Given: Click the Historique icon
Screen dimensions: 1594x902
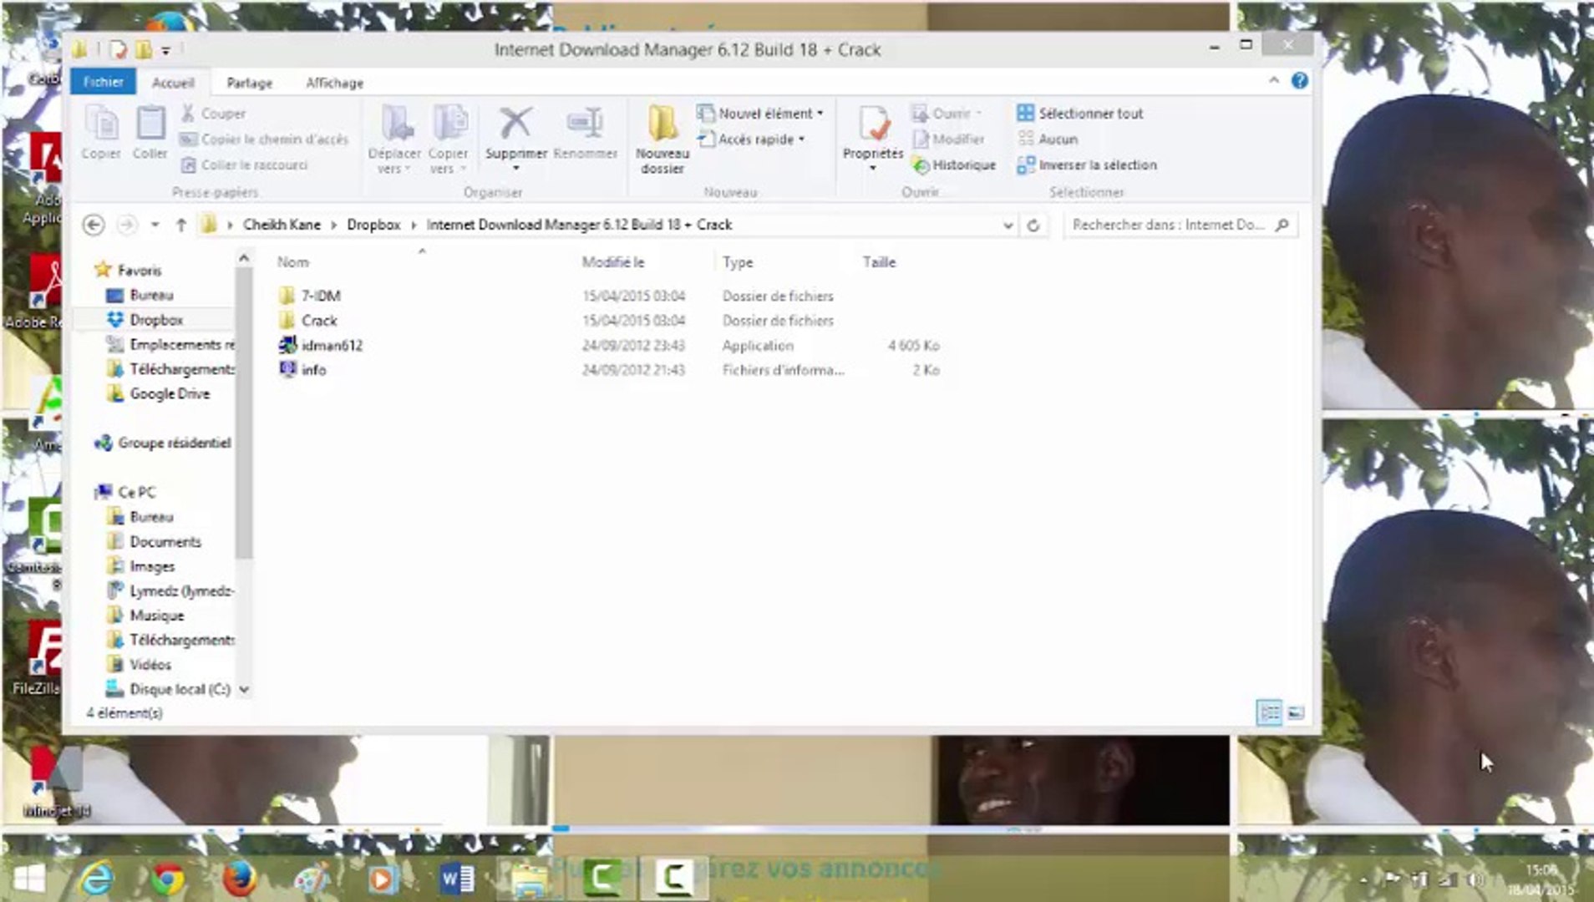Looking at the screenshot, I should click(921, 165).
